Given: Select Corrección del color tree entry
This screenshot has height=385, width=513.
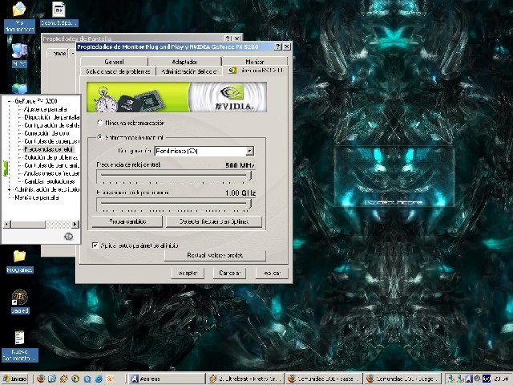Looking at the screenshot, I should 46,133.
